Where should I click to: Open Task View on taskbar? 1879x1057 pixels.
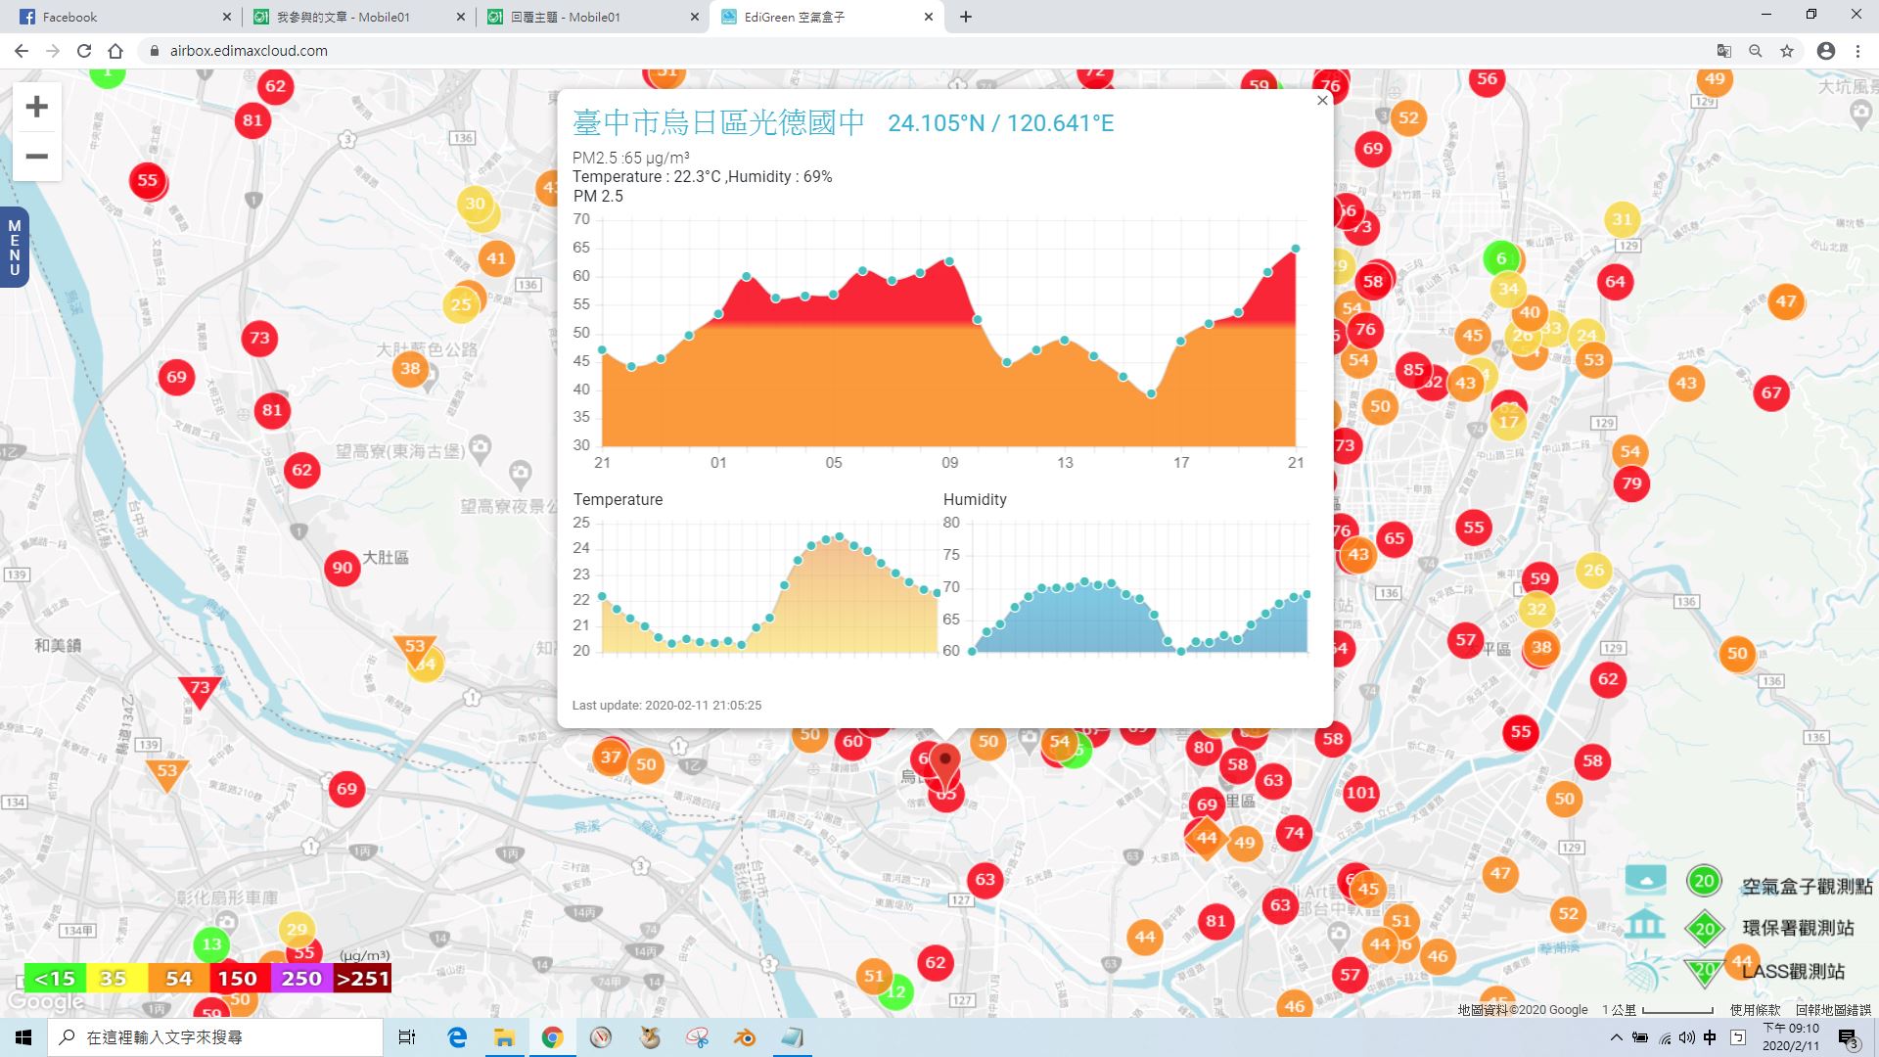tap(407, 1037)
